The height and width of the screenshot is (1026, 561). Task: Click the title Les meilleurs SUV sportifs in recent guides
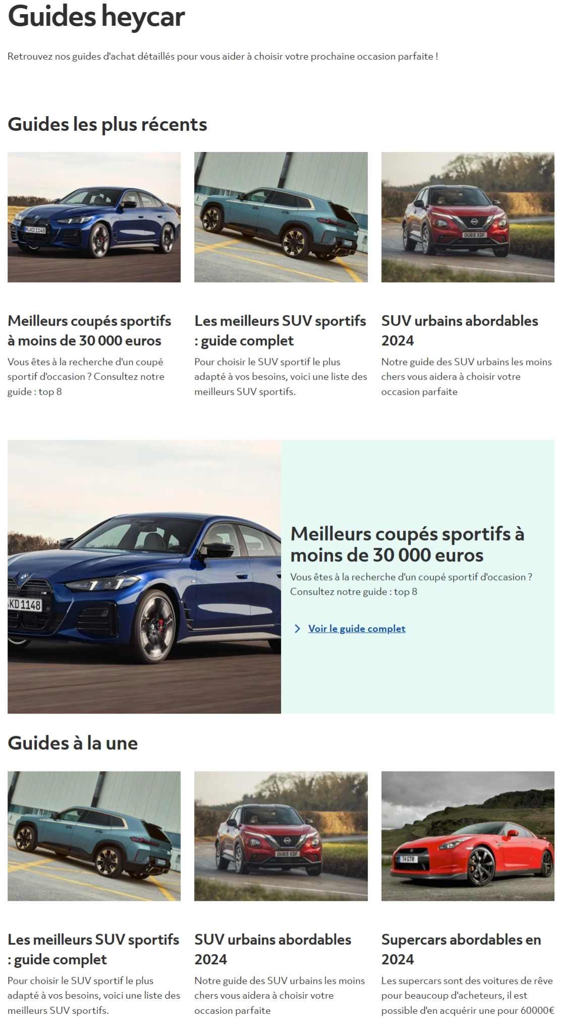pyautogui.click(x=280, y=331)
